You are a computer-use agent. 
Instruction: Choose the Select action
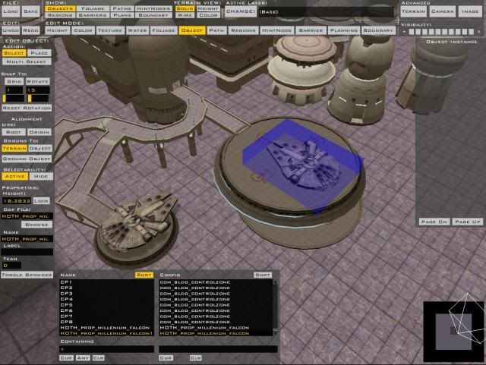tap(14, 53)
